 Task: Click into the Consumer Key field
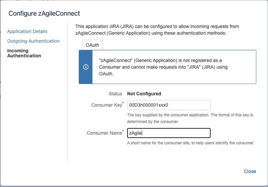point(169,105)
